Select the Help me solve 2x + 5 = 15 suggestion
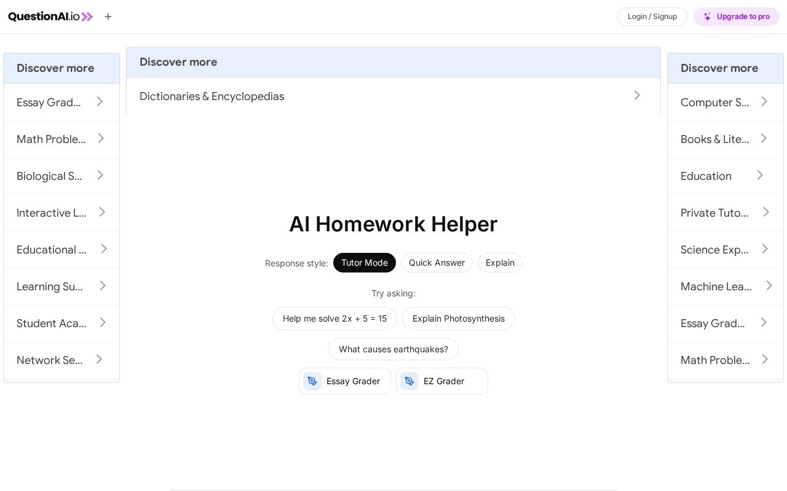This screenshot has width=787, height=491. [x=334, y=319]
